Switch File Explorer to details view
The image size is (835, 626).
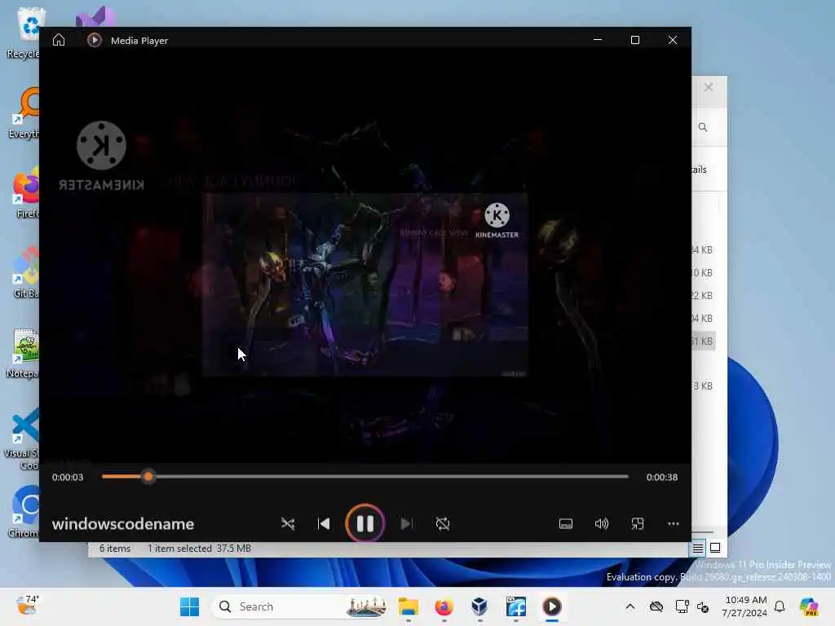(x=698, y=548)
